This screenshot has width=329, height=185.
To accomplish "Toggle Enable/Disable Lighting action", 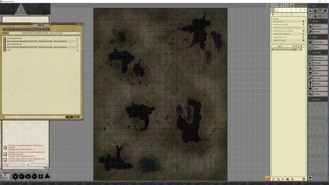I will coord(288,34).
